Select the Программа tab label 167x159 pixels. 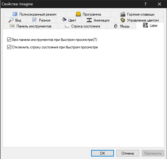[92, 14]
